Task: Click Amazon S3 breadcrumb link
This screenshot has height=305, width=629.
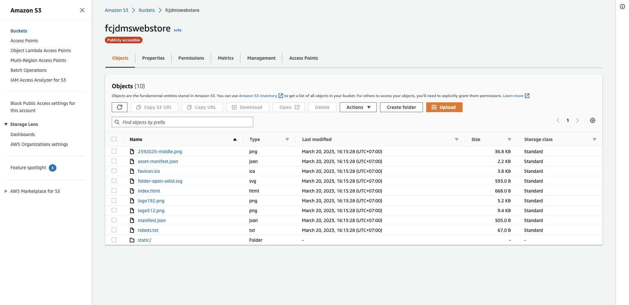Action: (x=117, y=10)
